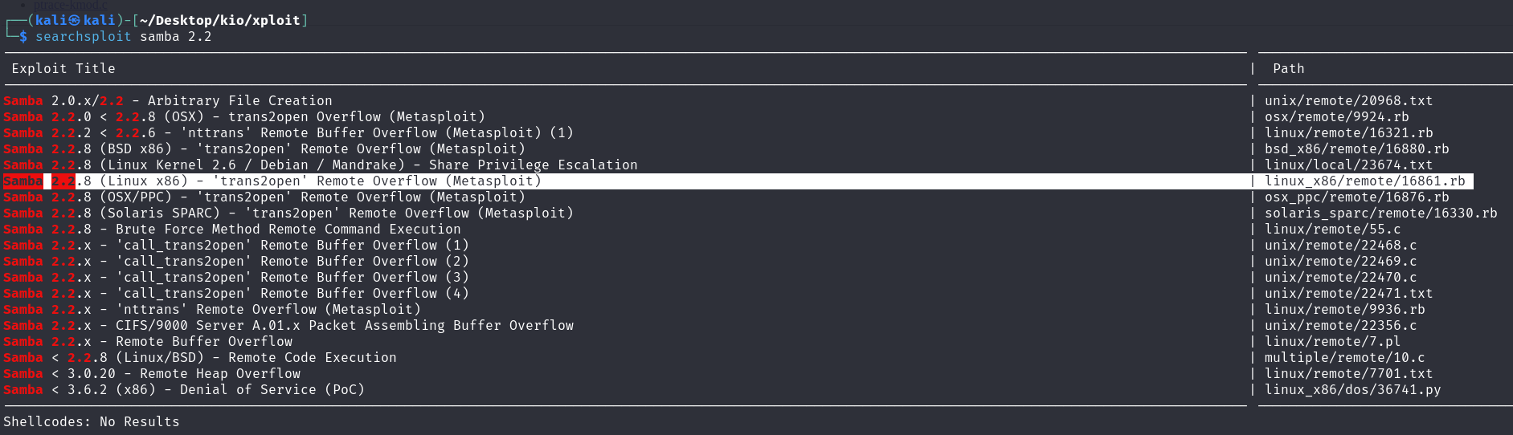Click the CIFS/9000 Server Packet Assembling line
The width and height of the screenshot is (1513, 435).
[x=288, y=326]
